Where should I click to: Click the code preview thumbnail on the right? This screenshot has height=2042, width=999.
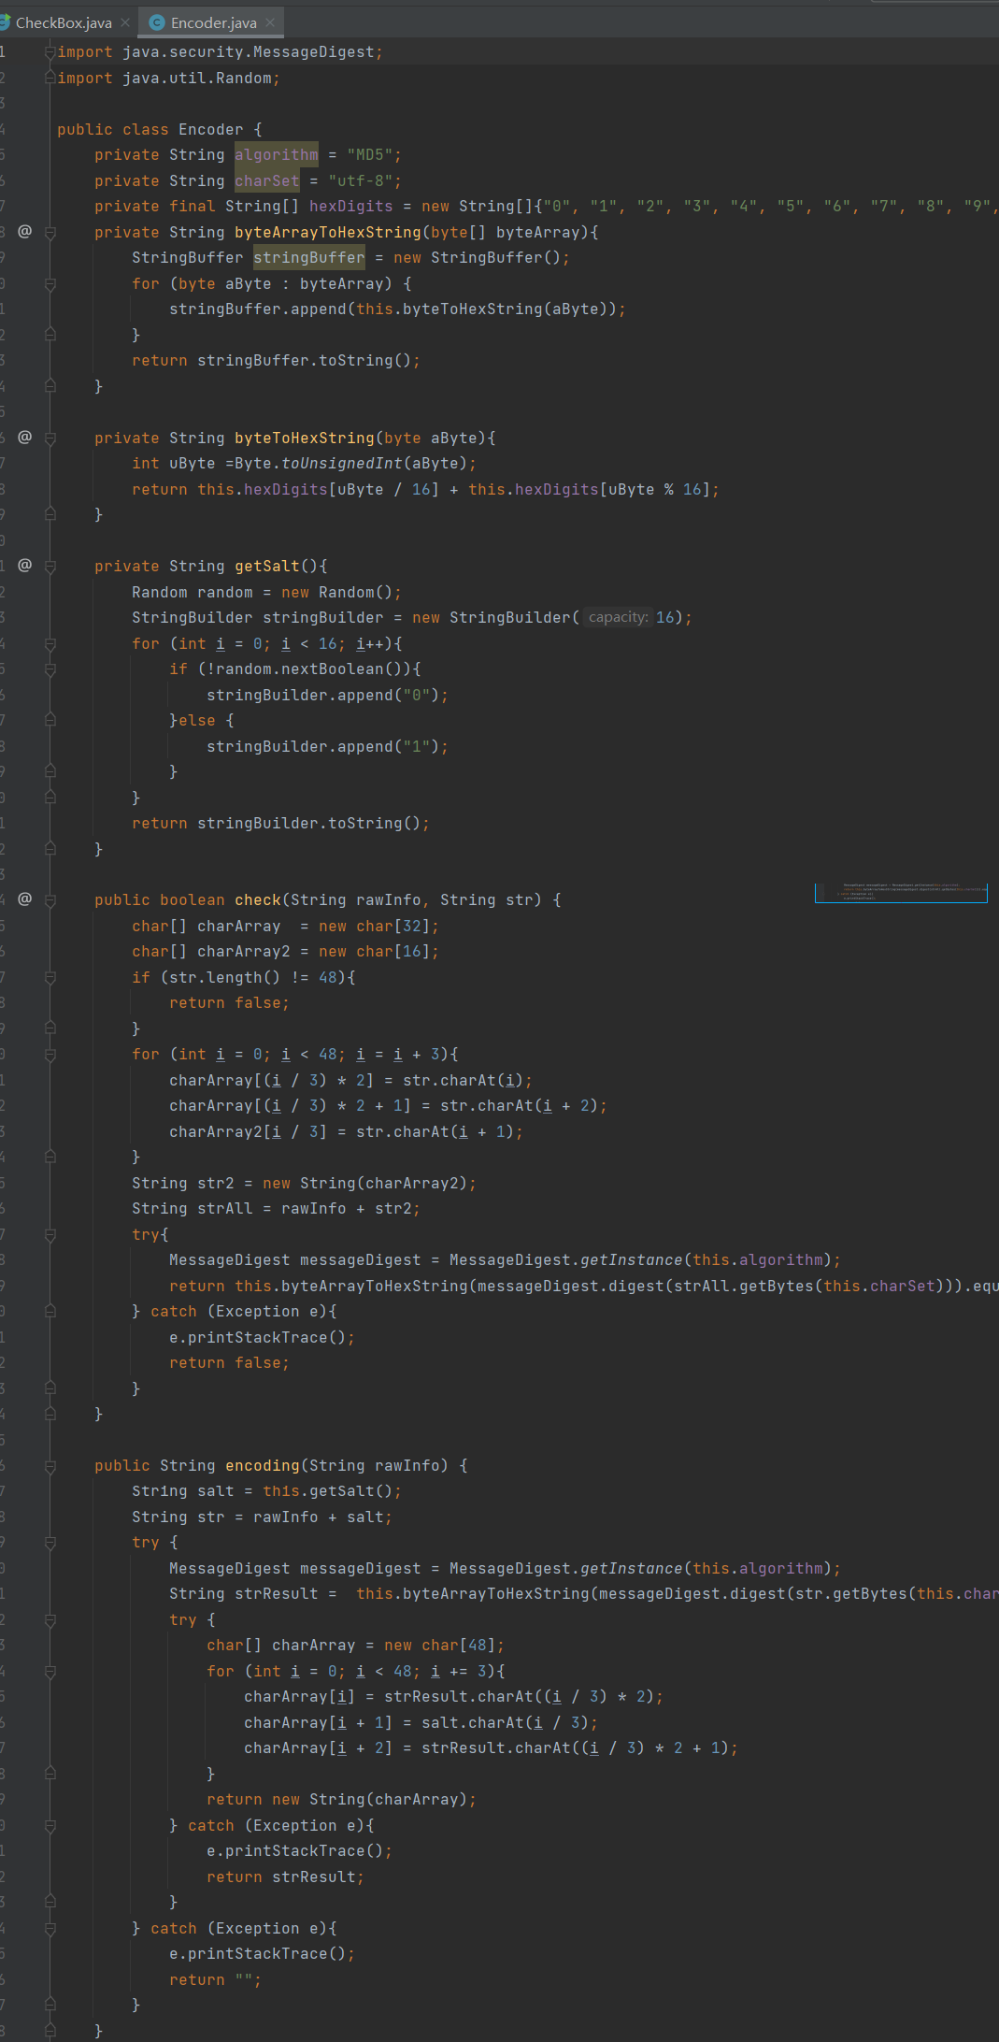pos(900,893)
